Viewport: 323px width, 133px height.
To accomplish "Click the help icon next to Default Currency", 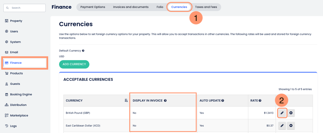I will pos(83,51).
